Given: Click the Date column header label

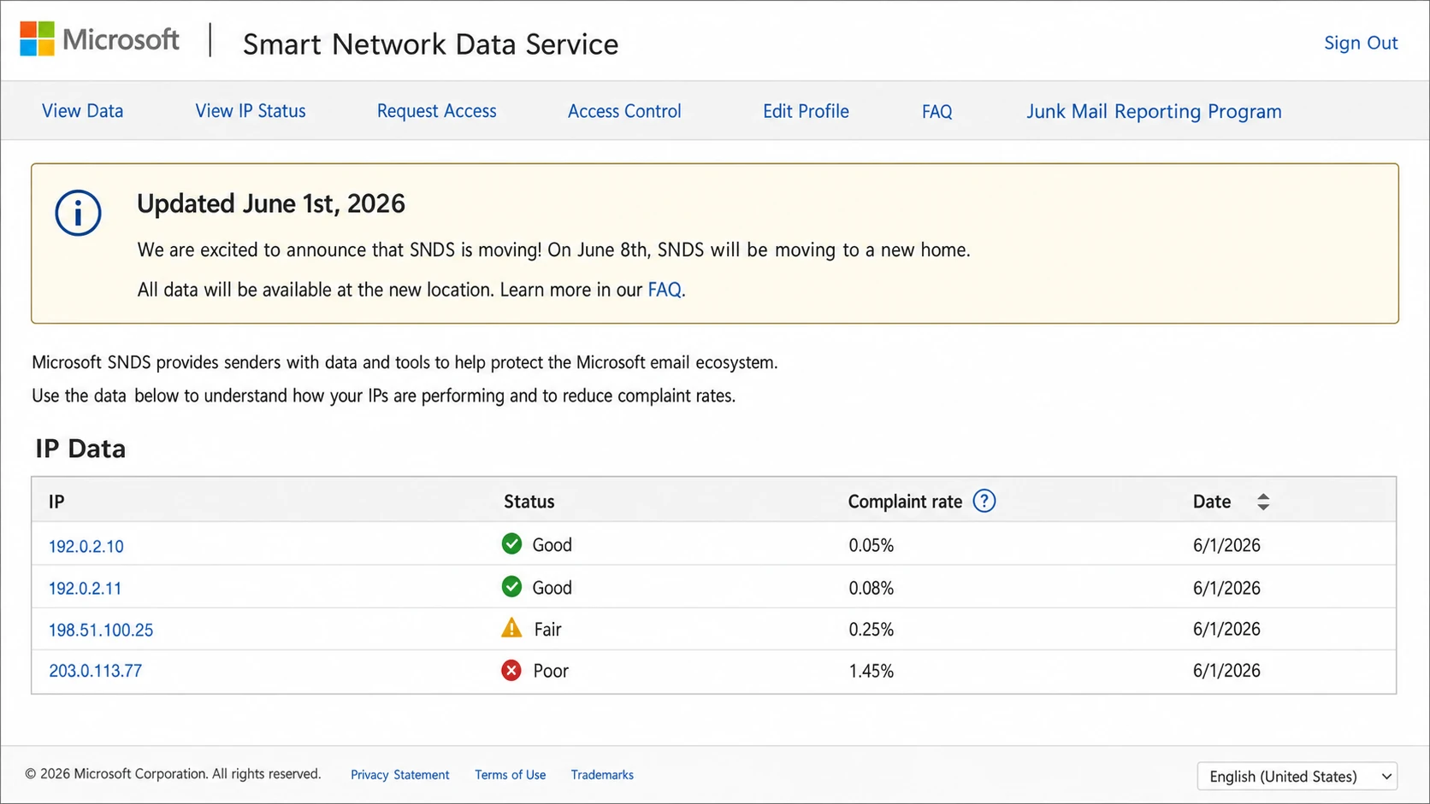Looking at the screenshot, I should coord(1211,502).
